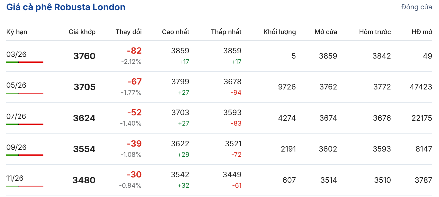Image resolution: width=439 pixels, height=197 pixels.
Task: Click the "Kỳ hạn" column header
Action: (x=17, y=32)
